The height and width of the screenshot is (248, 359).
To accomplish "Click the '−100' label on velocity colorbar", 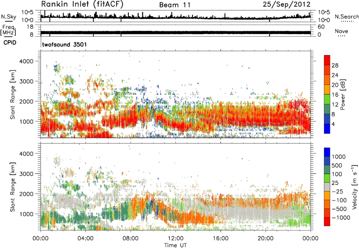I will [x=339, y=200].
